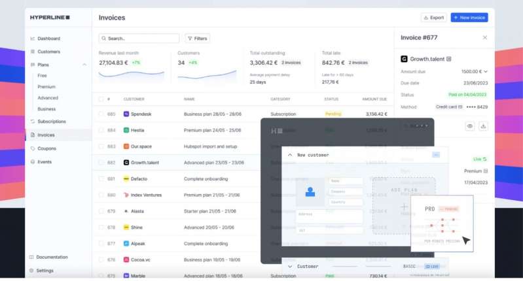Click the New invoice button
523x281 pixels.
click(469, 18)
